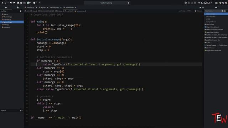
Task: Create a new file with toolbar icon
Action: point(18,3)
